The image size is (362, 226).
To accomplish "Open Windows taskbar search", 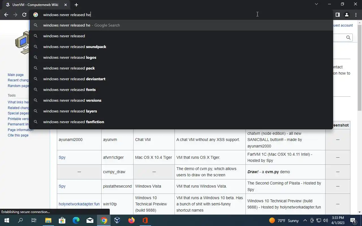I will click(x=20, y=220).
